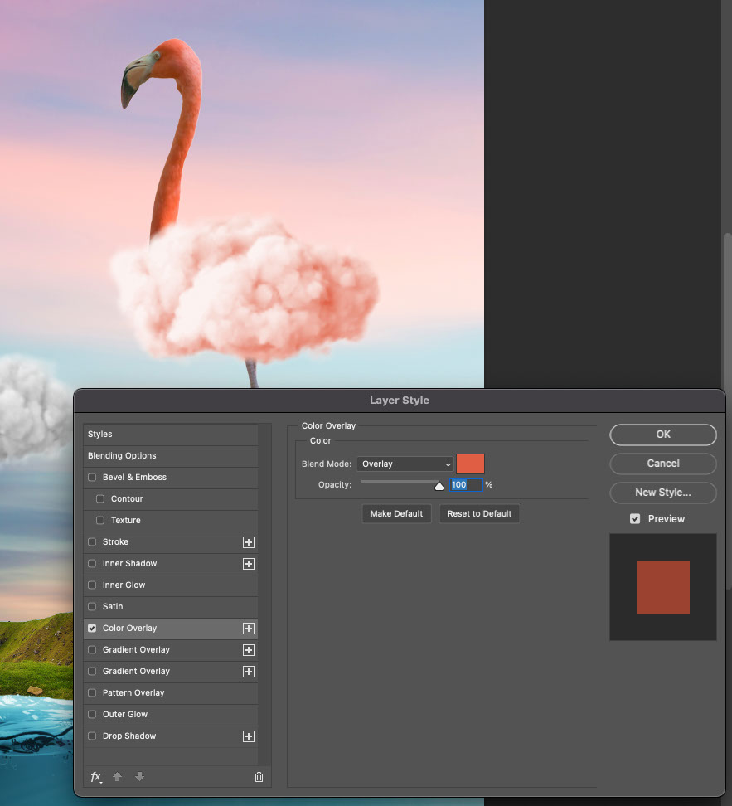Add another Color Overlay with plus icon
732x806 pixels.
(248, 629)
